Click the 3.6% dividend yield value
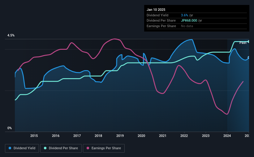 coord(184,15)
